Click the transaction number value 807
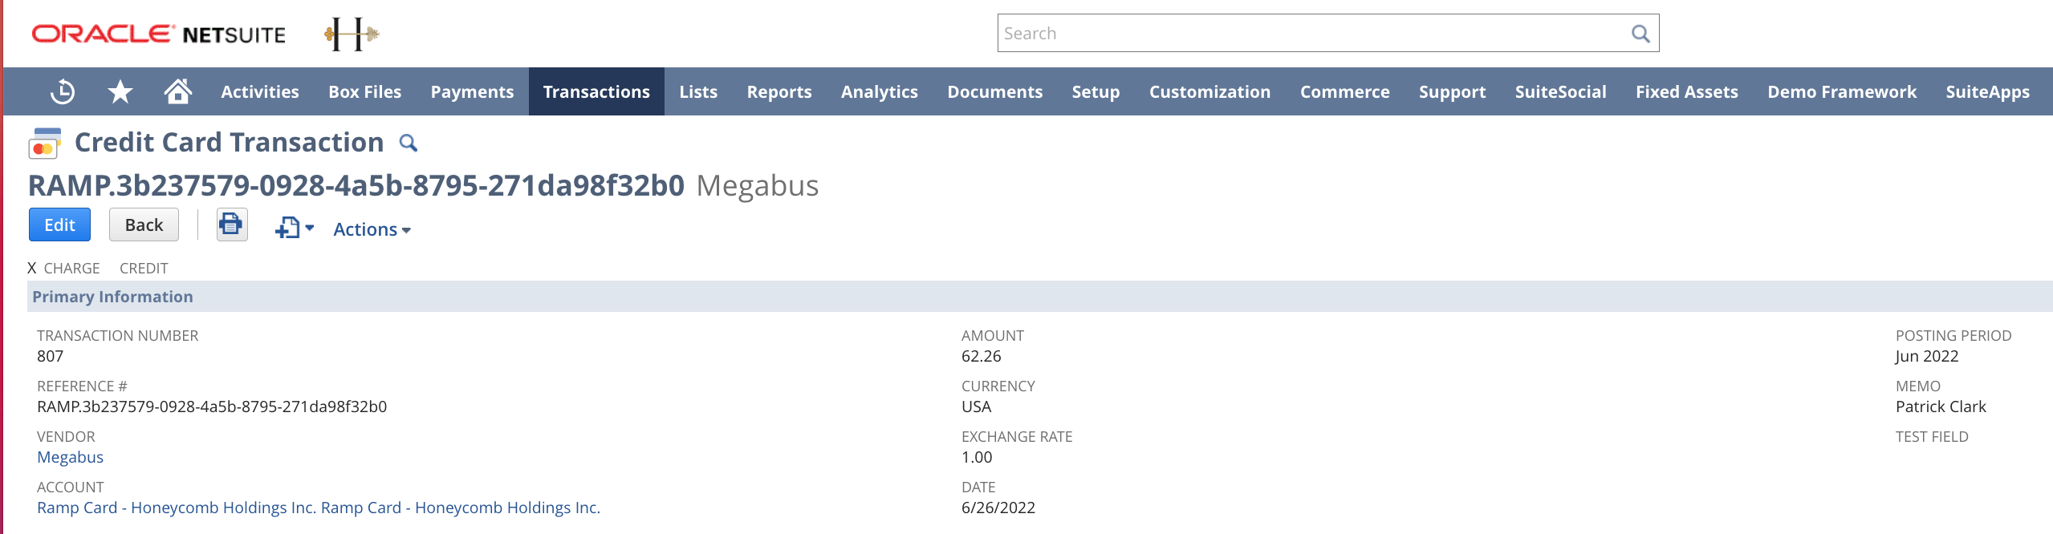The width and height of the screenshot is (2053, 534). [x=50, y=356]
